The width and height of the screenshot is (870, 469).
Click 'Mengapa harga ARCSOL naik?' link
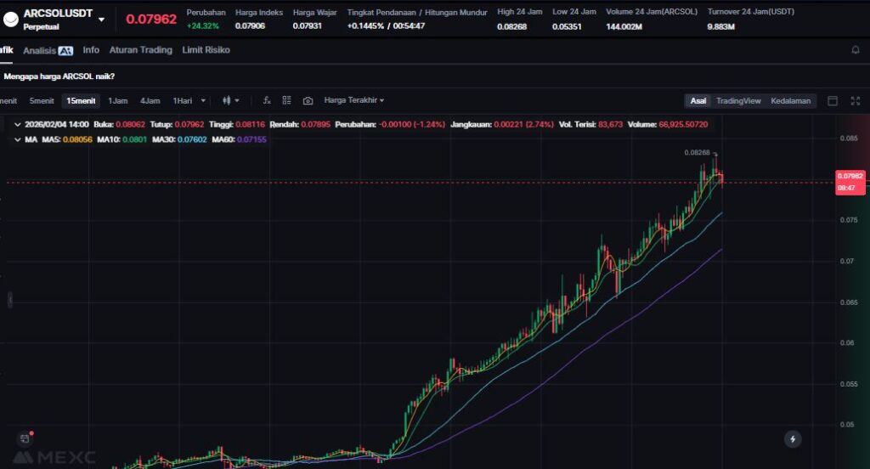click(x=59, y=76)
